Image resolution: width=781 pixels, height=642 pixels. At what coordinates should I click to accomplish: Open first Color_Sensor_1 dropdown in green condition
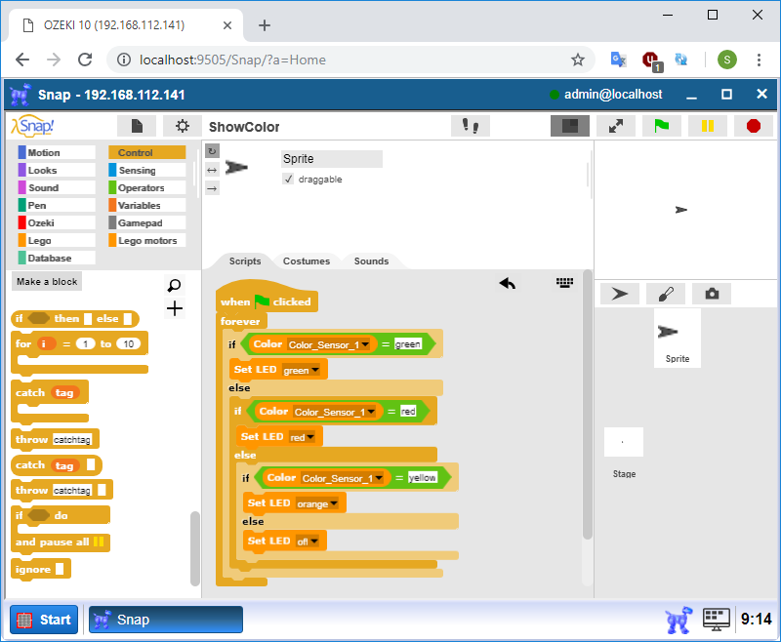tap(365, 344)
